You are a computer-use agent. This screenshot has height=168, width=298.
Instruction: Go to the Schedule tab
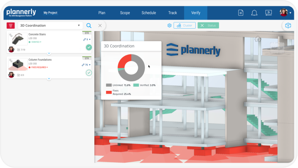click(x=149, y=13)
